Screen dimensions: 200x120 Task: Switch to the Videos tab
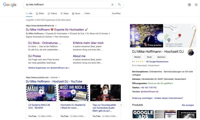coord(52,13)
